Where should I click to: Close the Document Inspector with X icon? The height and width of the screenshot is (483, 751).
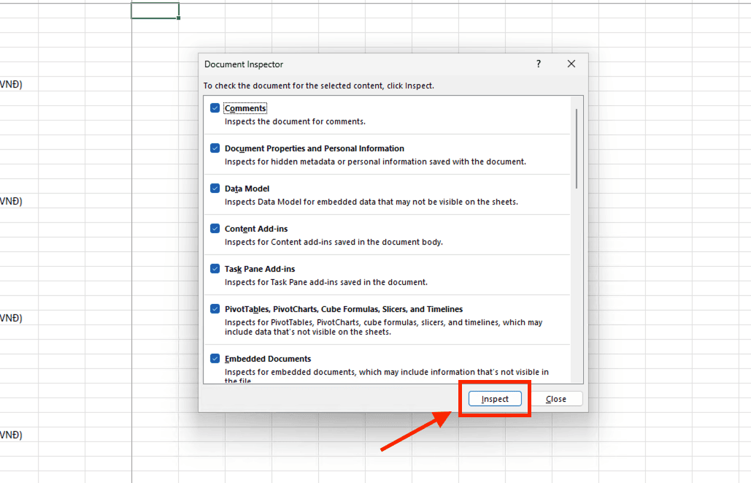coord(571,64)
